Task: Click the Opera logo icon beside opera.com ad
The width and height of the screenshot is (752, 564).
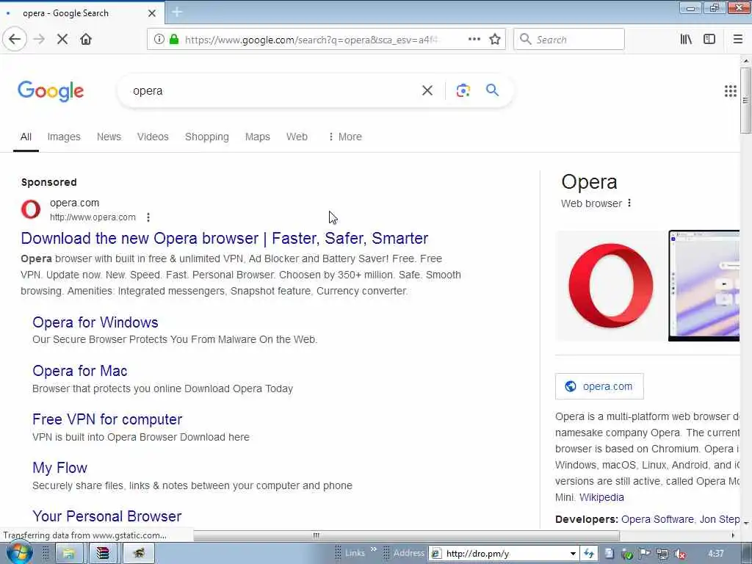Action: (x=31, y=209)
